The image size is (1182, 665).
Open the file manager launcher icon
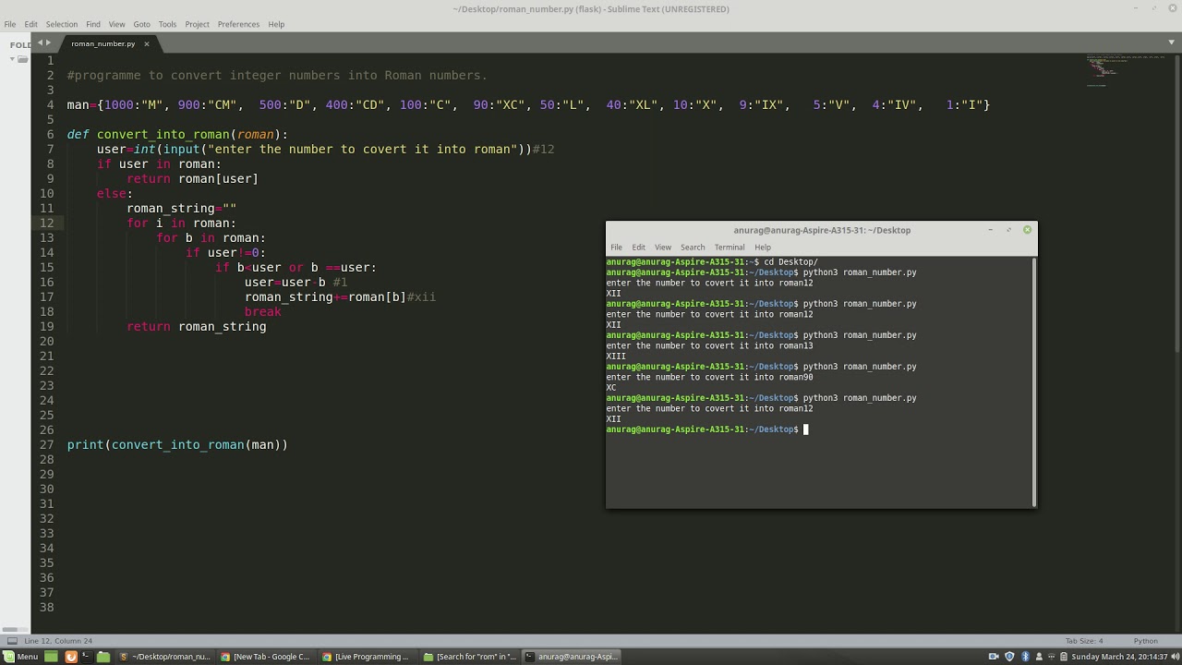coord(103,657)
